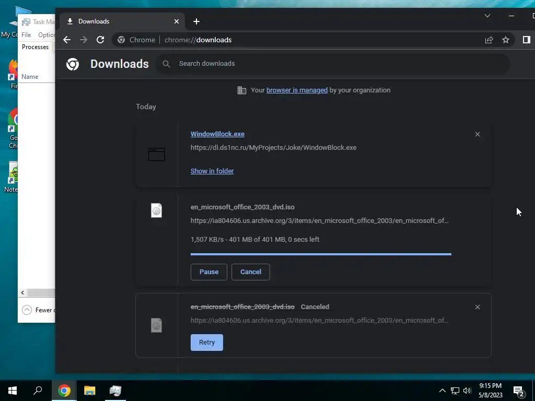Show hidden tray icons chevron
Viewport: 535px width, 401px height.
[x=442, y=391]
